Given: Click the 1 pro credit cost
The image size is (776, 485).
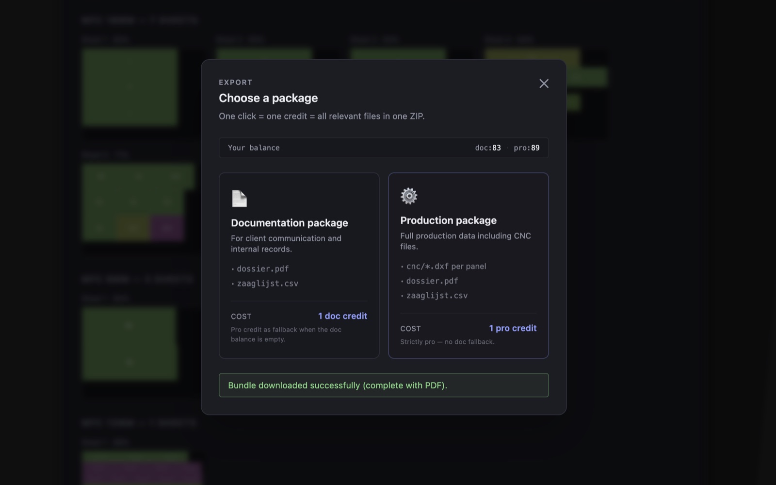Looking at the screenshot, I should tap(513, 328).
